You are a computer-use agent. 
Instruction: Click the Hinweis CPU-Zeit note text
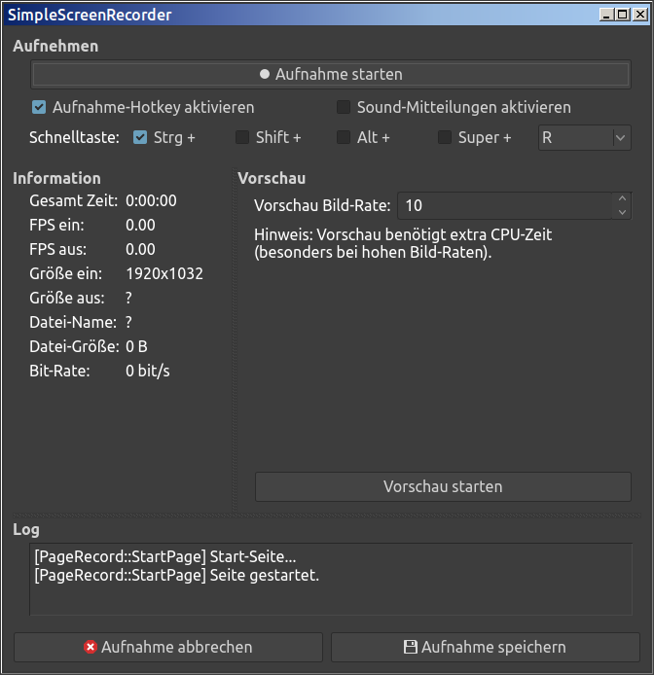(x=403, y=244)
